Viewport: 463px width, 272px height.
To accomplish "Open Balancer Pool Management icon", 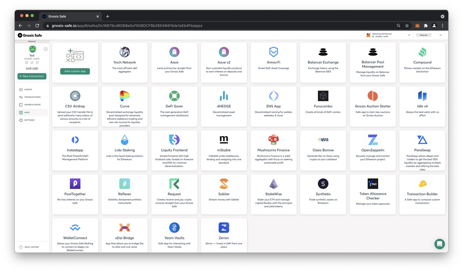I will click(x=373, y=52).
